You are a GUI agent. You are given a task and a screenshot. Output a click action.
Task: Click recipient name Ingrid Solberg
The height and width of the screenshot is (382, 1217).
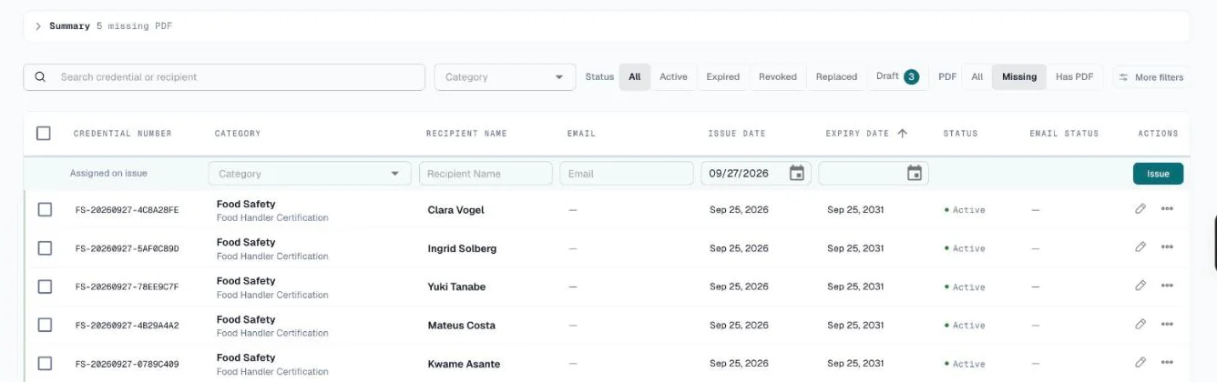point(462,248)
